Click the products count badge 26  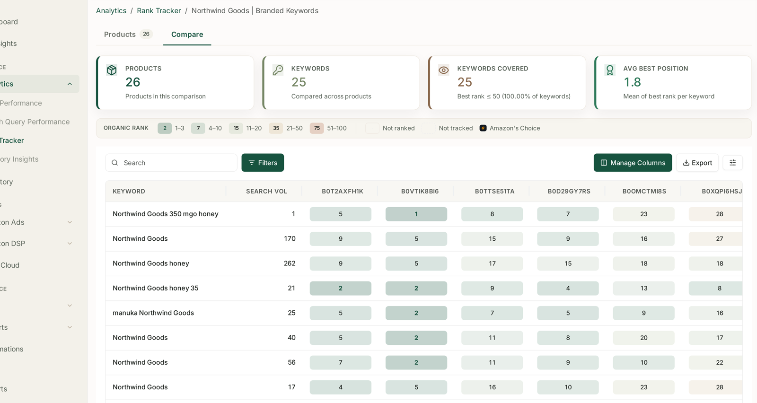click(x=146, y=34)
